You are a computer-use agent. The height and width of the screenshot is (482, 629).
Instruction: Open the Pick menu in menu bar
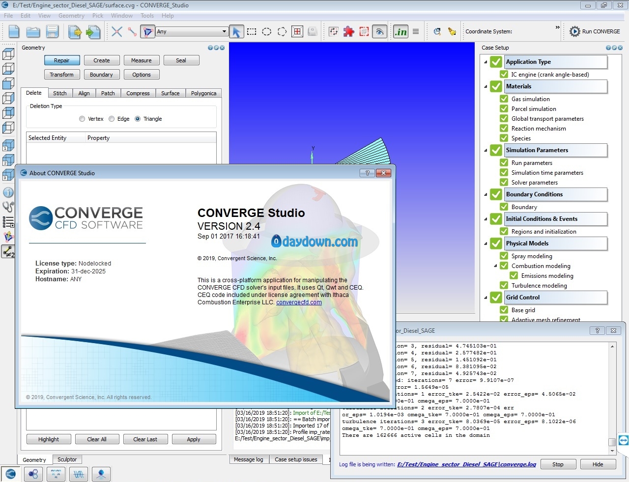coord(98,16)
